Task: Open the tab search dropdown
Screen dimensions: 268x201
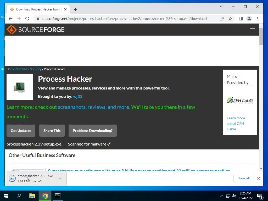Action: pos(221,7)
